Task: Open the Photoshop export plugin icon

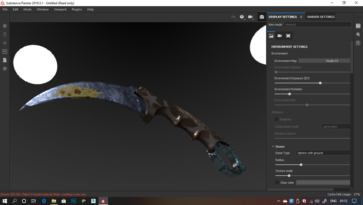Action: 5,51
